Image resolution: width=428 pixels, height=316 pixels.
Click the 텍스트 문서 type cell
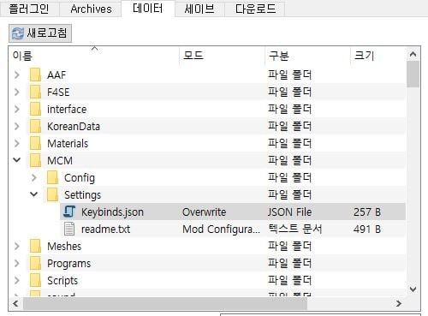click(295, 229)
